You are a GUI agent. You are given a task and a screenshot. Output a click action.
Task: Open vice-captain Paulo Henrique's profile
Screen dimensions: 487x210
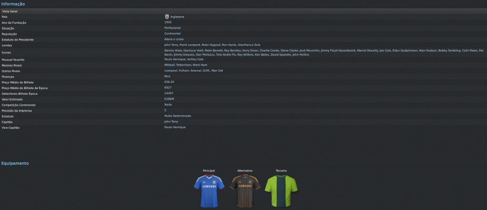pos(175,127)
